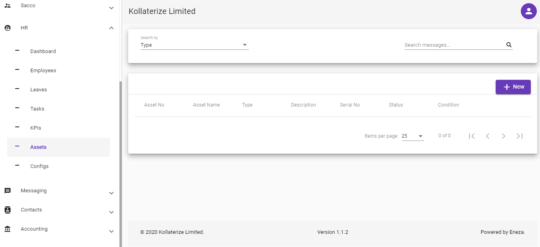Click the Messaging chat bubble icon
The image size is (540, 247).
[8, 191]
